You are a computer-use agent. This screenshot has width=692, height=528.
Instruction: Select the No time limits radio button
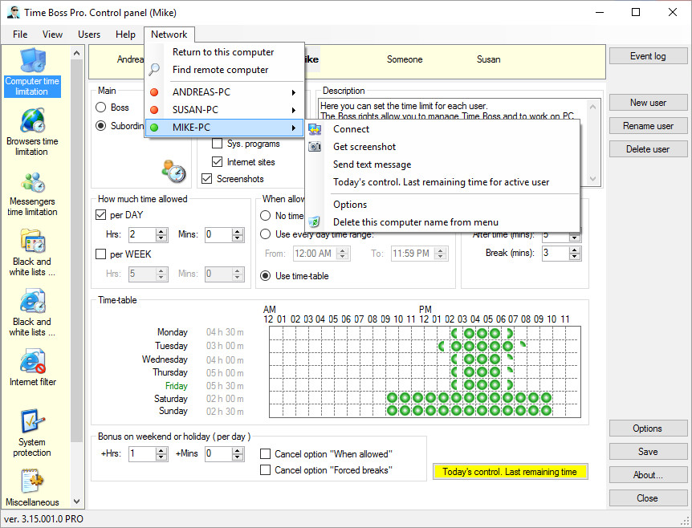265,216
